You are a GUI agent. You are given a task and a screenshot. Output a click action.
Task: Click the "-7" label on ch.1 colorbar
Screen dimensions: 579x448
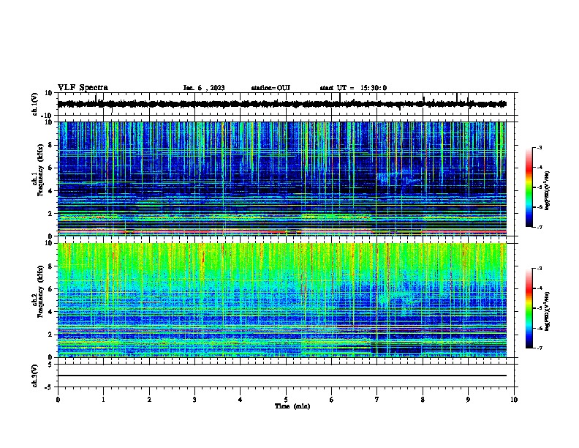click(x=539, y=227)
